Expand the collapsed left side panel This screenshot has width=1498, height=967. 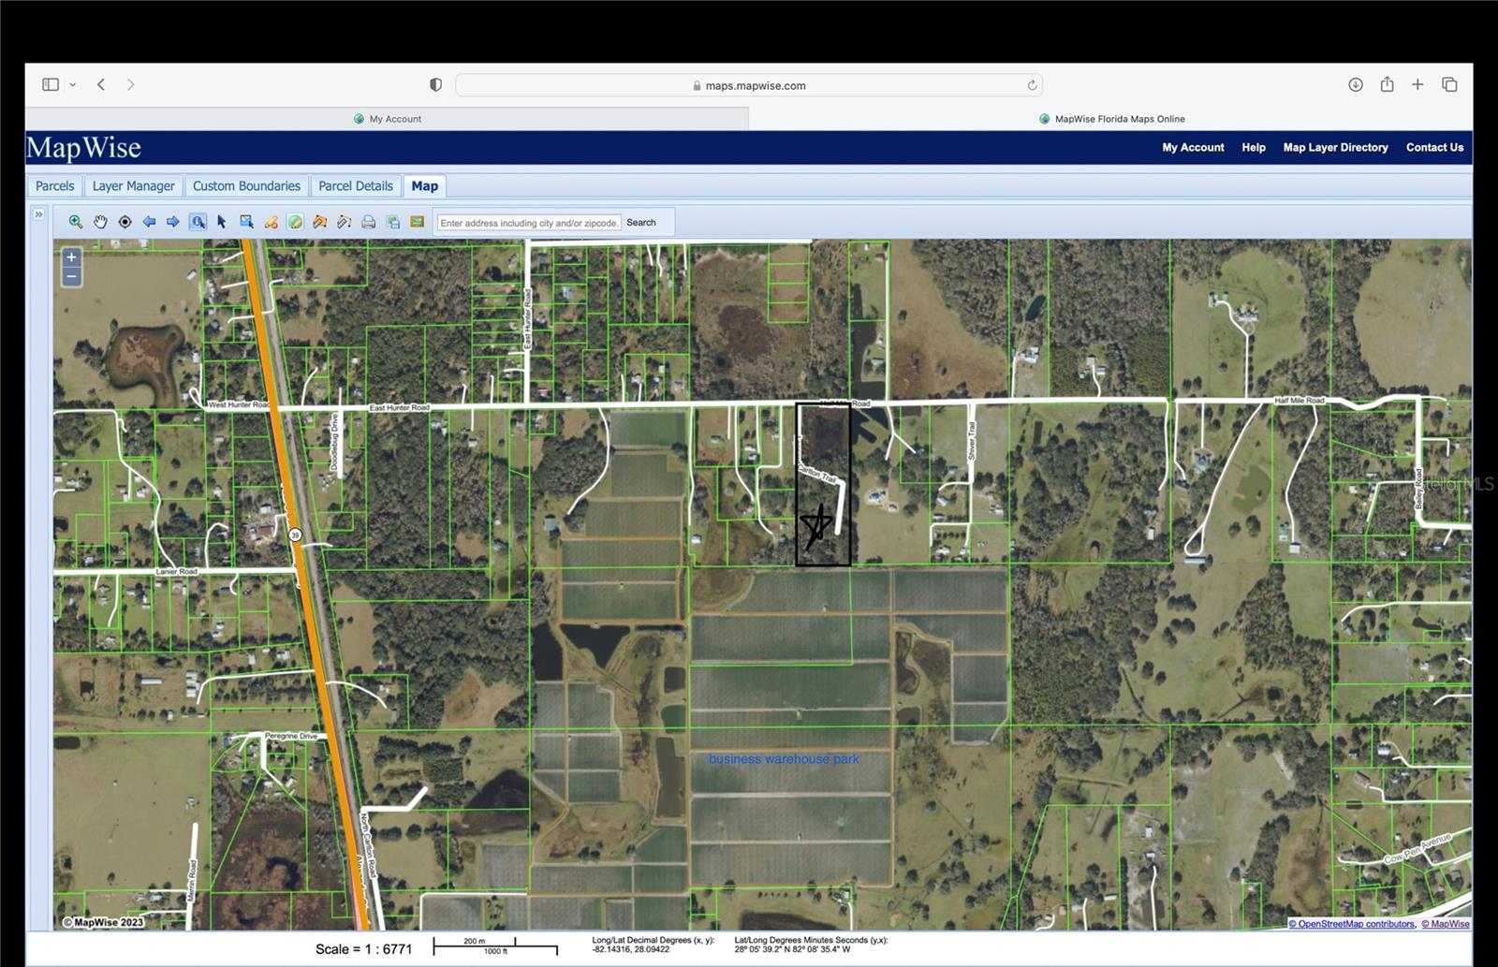(38, 214)
